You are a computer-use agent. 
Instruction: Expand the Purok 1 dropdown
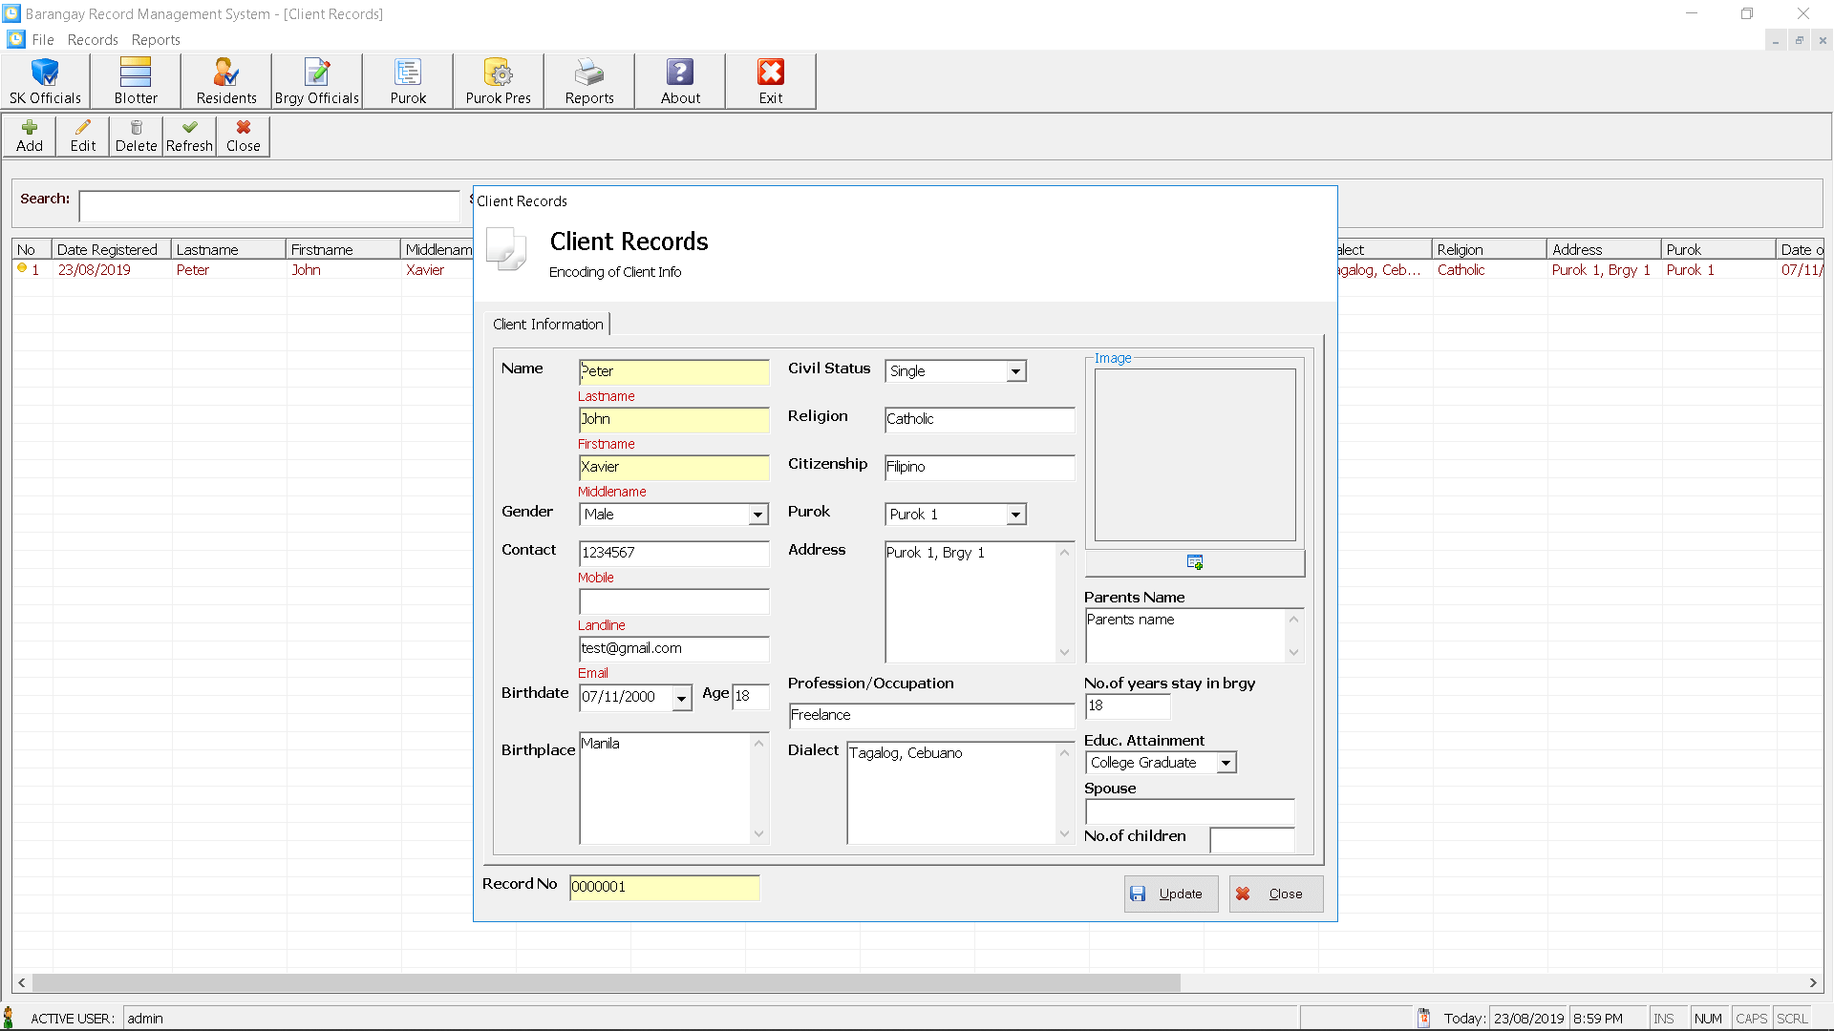pyautogui.click(x=1015, y=514)
